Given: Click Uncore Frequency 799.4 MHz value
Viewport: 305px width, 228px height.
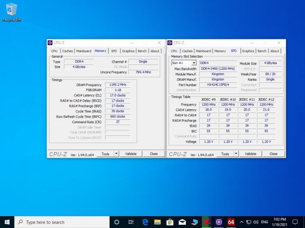Looking at the screenshot, I should pos(143,72).
